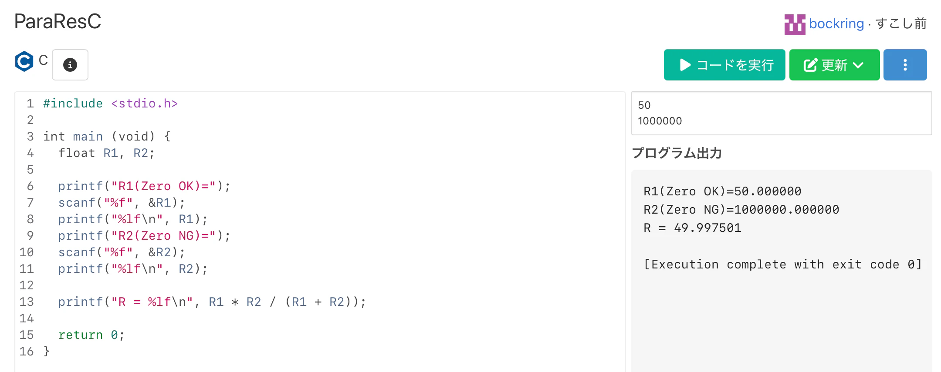
Task: Click the float R1, R2 declaration line
Action: pyautogui.click(x=106, y=153)
